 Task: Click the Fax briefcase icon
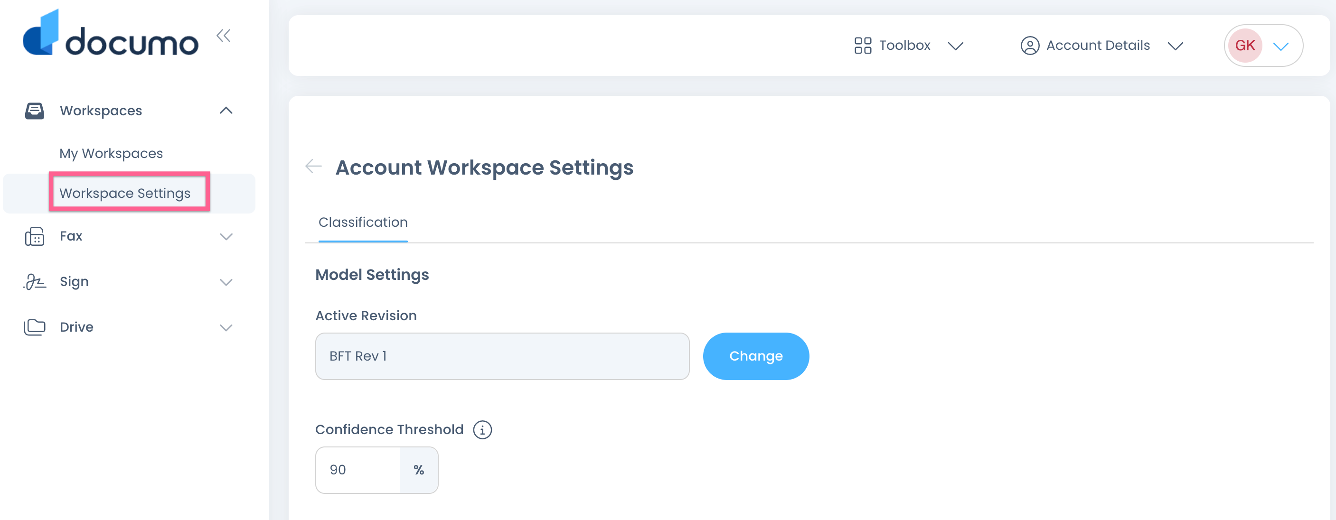pyautogui.click(x=34, y=236)
